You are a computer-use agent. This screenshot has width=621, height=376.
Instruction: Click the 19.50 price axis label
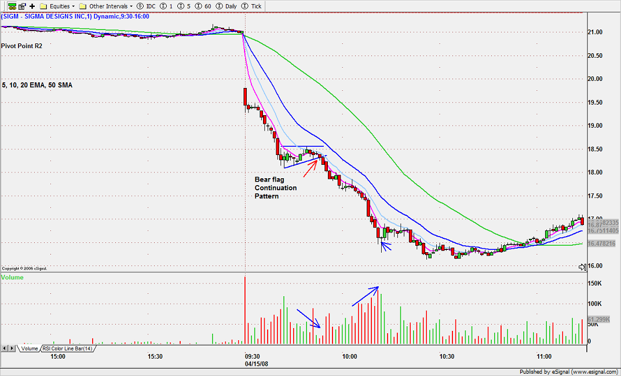tap(595, 102)
